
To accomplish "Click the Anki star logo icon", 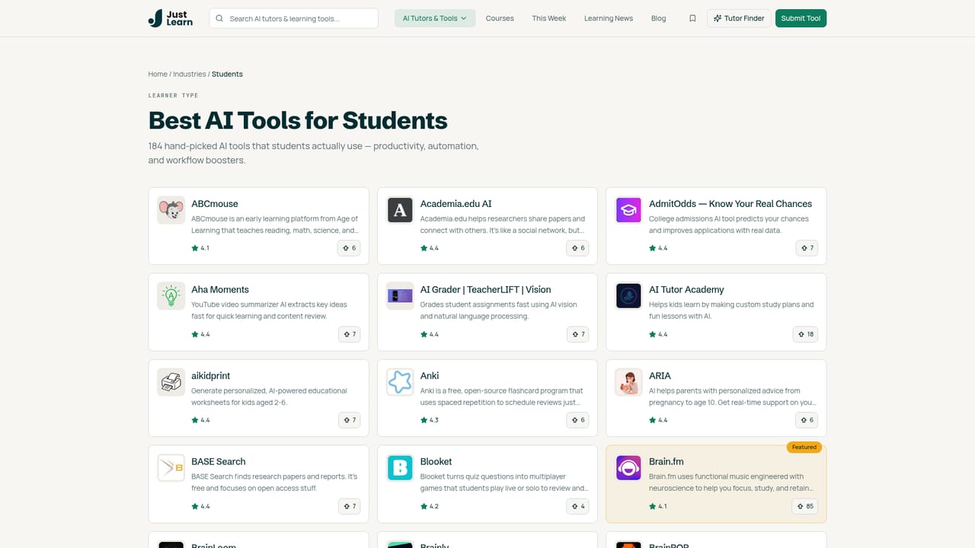I will tap(400, 382).
